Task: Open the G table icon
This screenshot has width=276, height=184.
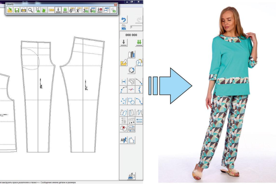Action: coord(72,10)
